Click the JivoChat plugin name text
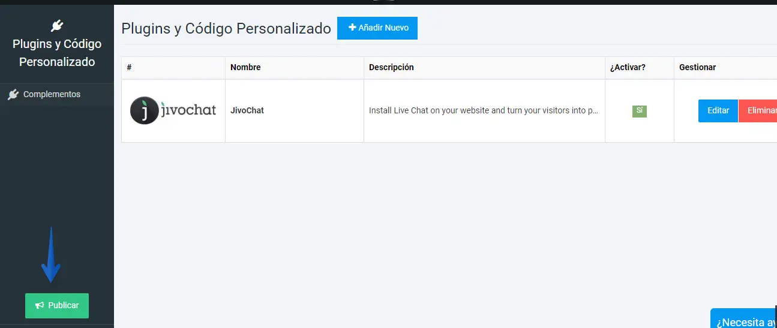 [247, 111]
